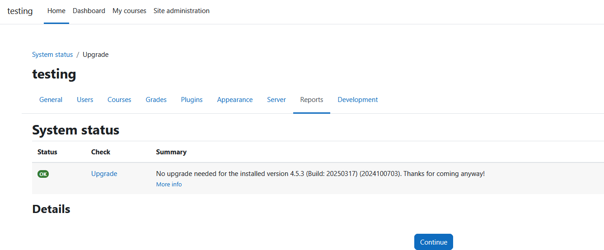Select the Reports tab
Viewport: 604px width, 250px height.
pyautogui.click(x=312, y=100)
